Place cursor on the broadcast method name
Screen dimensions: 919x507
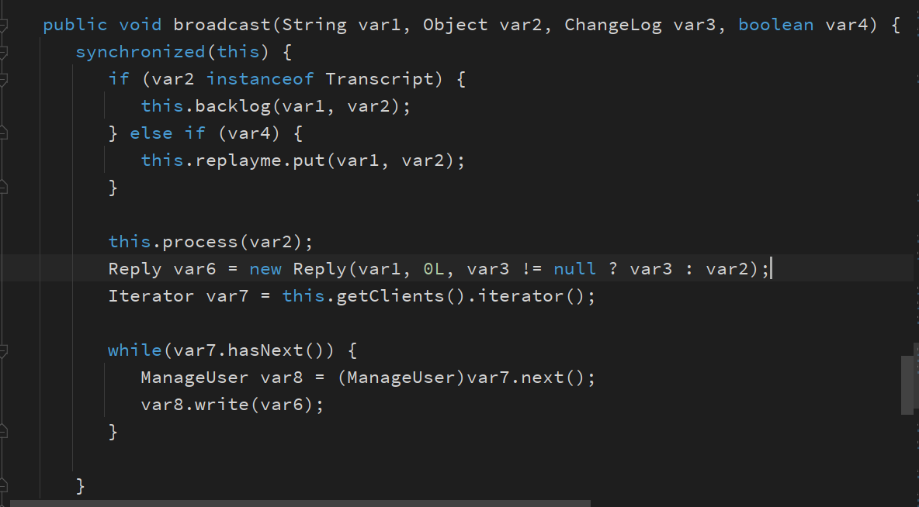(x=221, y=25)
